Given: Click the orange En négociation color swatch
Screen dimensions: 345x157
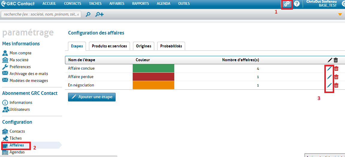Looking at the screenshot, I should coord(153,85).
